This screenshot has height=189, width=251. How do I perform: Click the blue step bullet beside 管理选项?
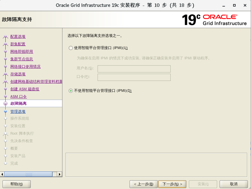pos(5,111)
